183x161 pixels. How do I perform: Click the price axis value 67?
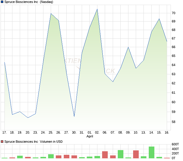174,38
